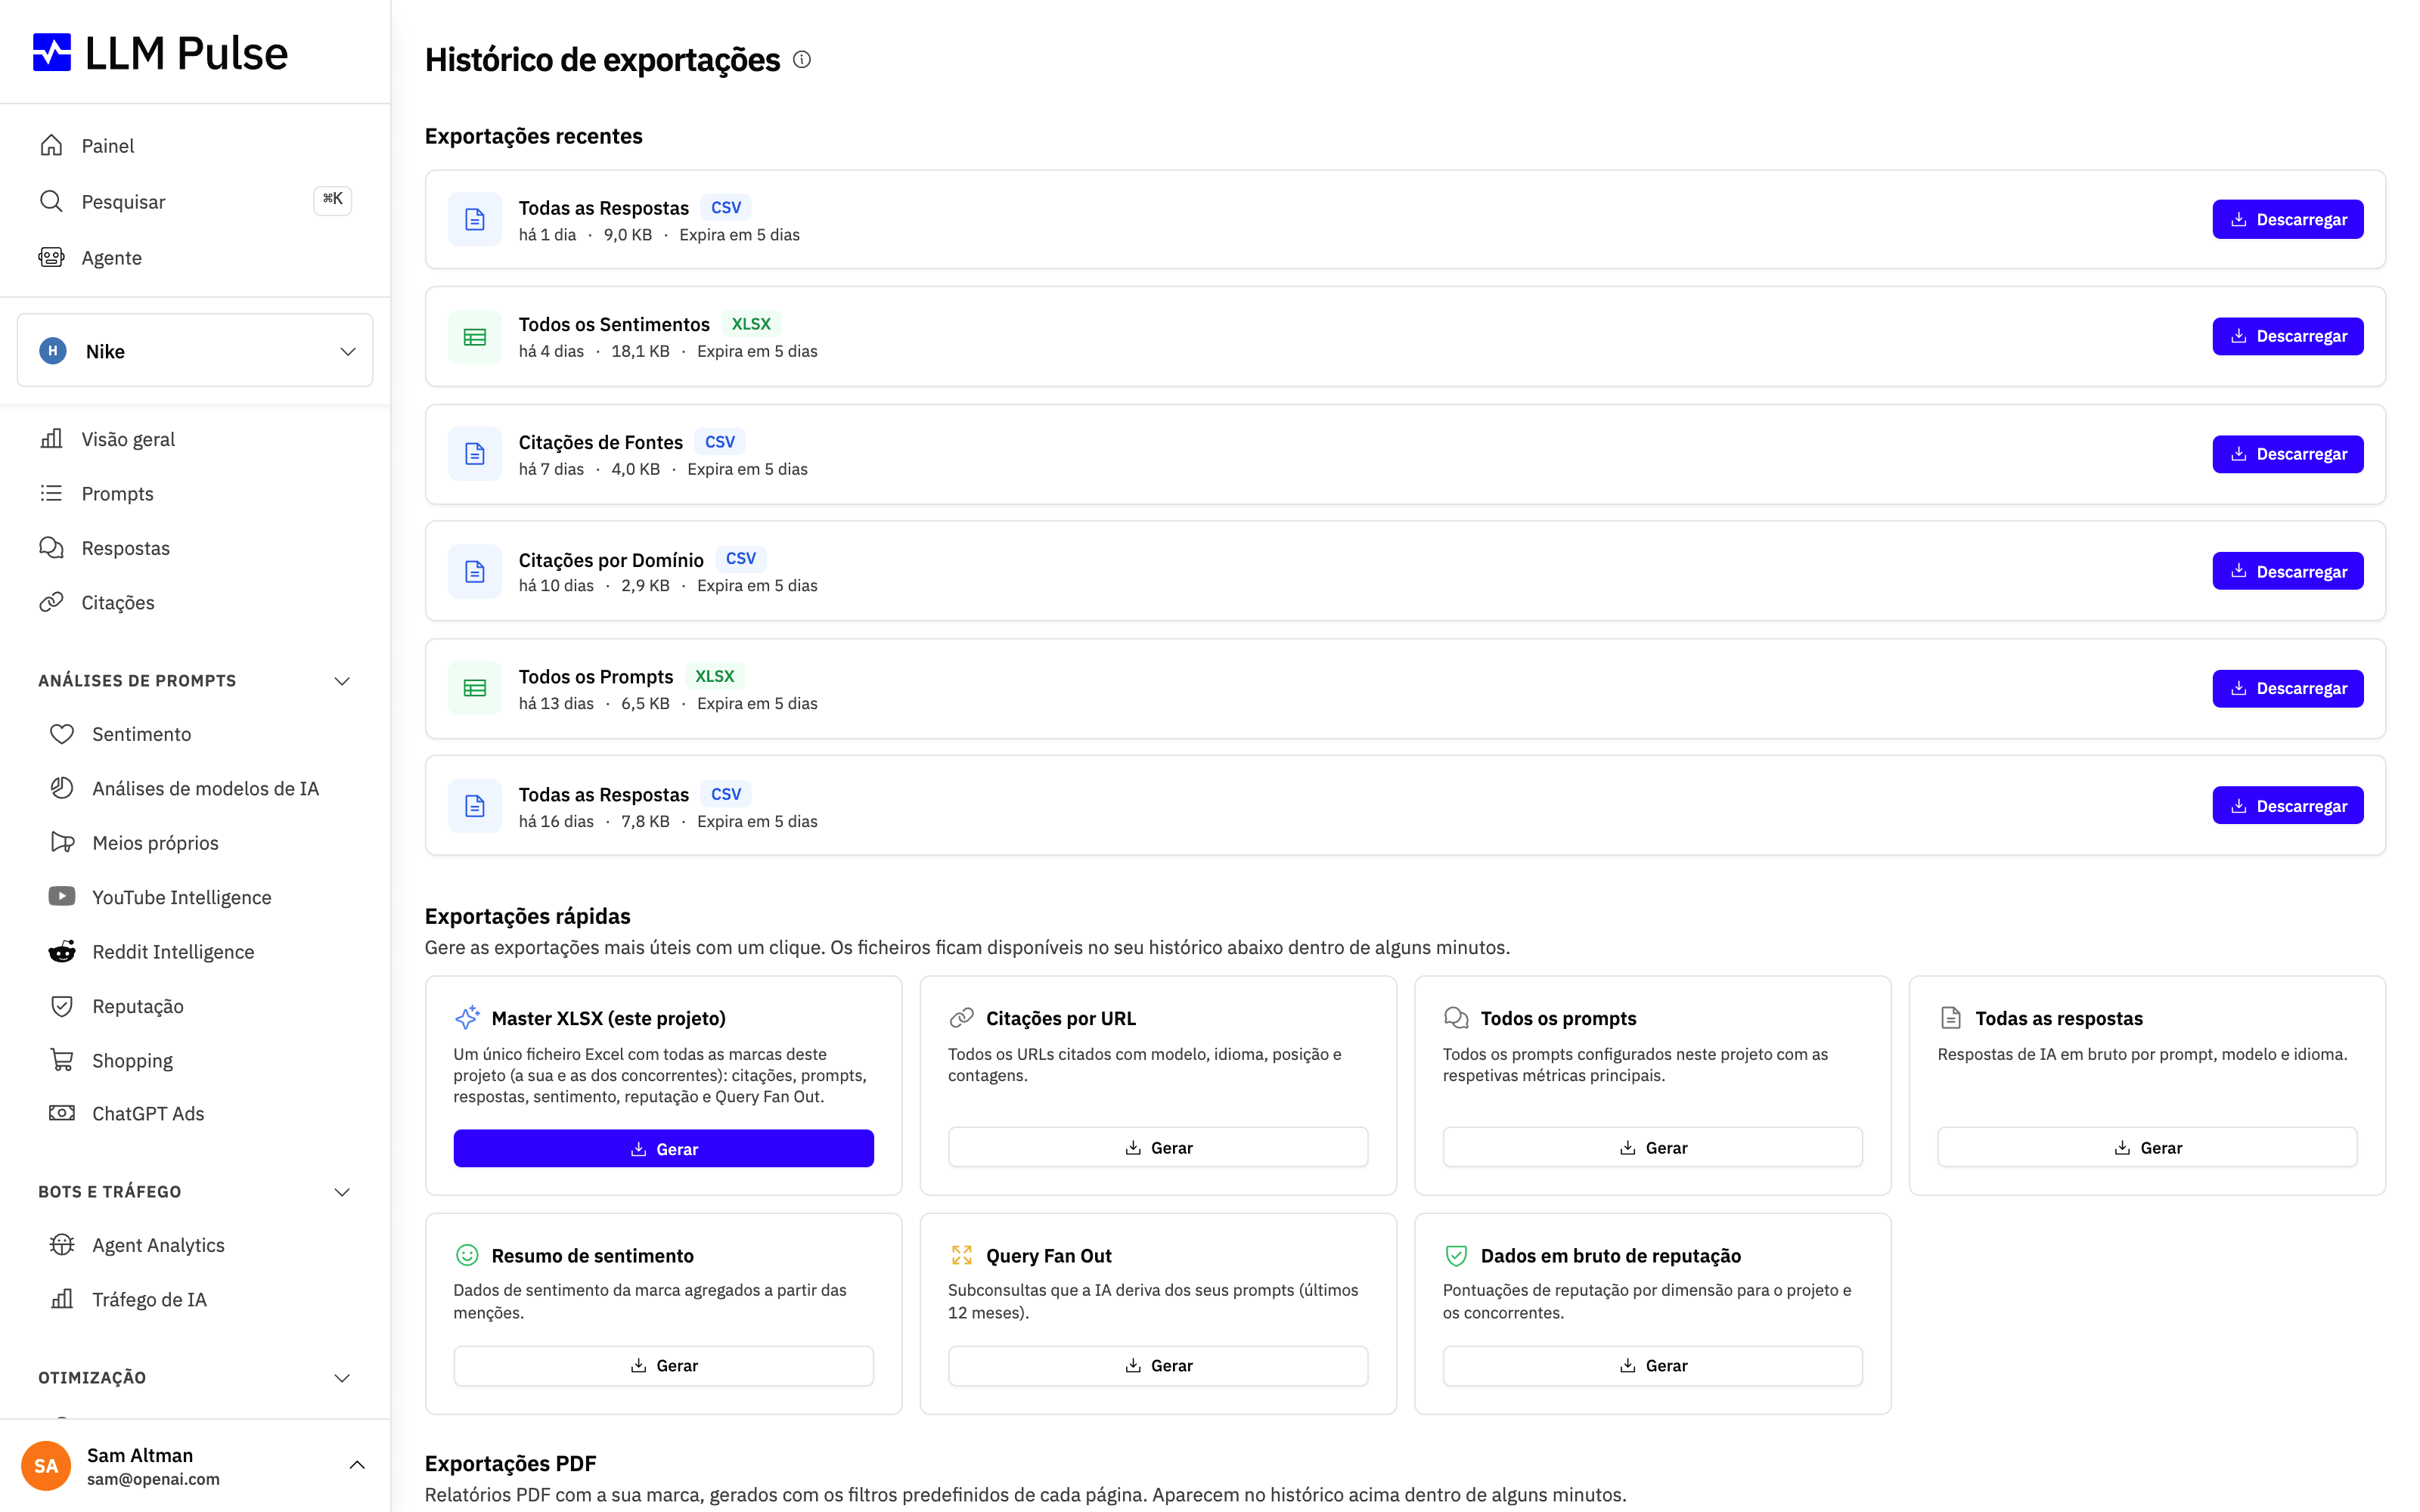
Task: Click the CSV file icon for the 9,0 KB export
Action: [x=475, y=219]
